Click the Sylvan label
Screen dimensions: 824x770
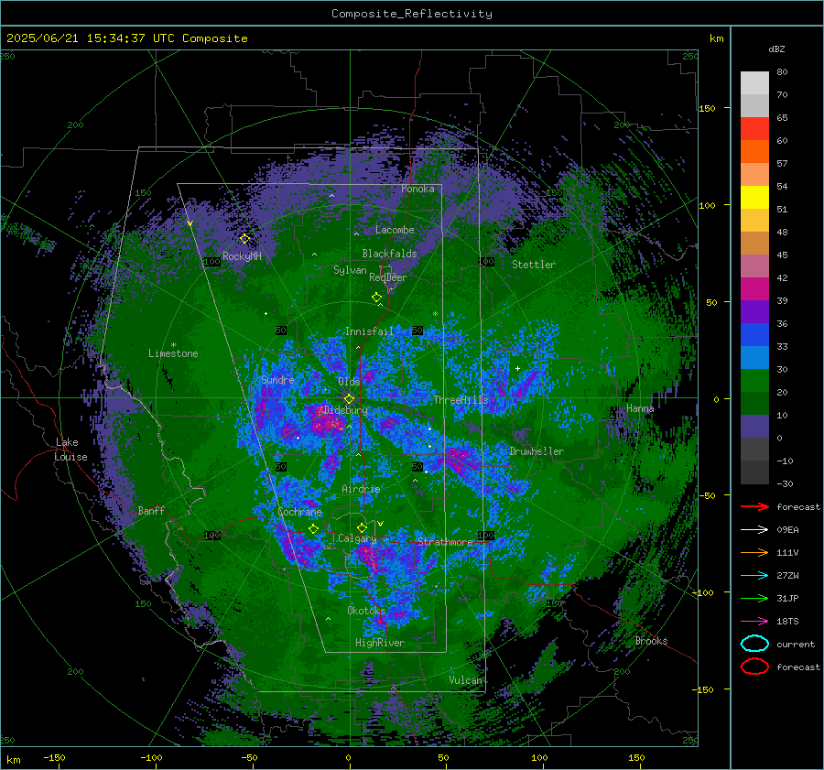tap(350, 270)
